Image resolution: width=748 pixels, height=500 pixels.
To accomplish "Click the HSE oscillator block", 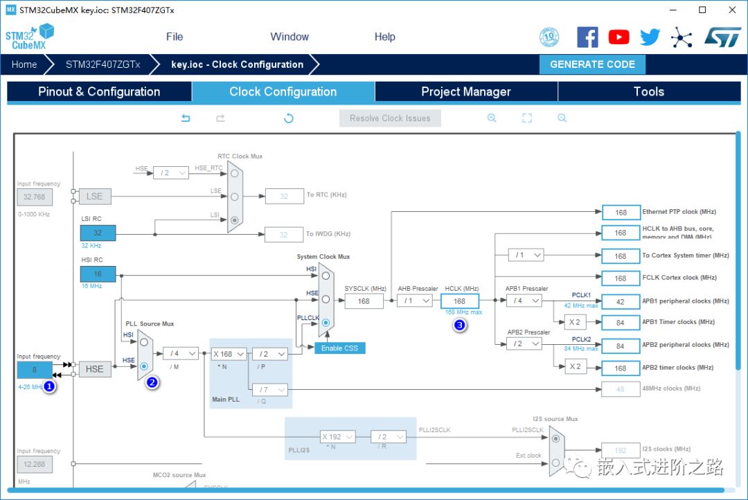I will click(x=94, y=369).
